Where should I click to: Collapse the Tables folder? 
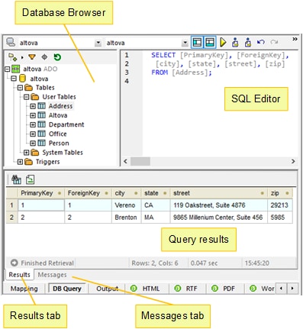pyautogui.click(x=20, y=88)
